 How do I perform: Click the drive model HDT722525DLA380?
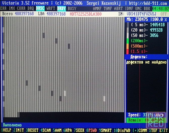[x=86, y=14]
